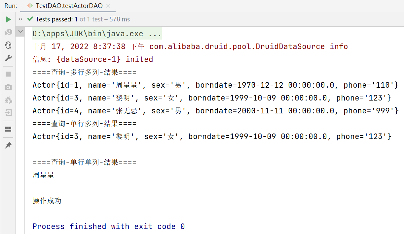
Task: Click the Run: tool window label
Action: pyautogui.click(x=11, y=6)
